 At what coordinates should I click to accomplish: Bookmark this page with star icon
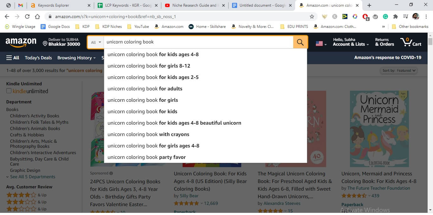click(x=312, y=16)
